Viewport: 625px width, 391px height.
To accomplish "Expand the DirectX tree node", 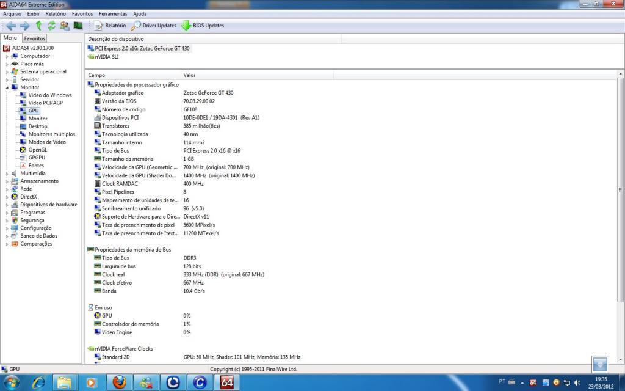I will pos(7,197).
